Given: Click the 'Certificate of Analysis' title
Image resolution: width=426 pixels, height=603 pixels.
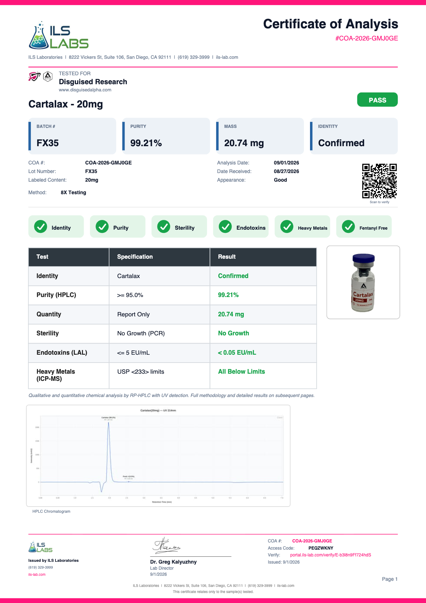Looking at the screenshot, I should pyautogui.click(x=330, y=24).
